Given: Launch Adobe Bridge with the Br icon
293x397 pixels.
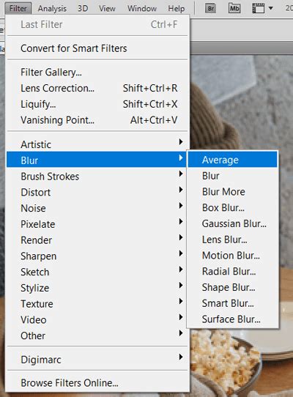Looking at the screenshot, I should click(210, 8).
